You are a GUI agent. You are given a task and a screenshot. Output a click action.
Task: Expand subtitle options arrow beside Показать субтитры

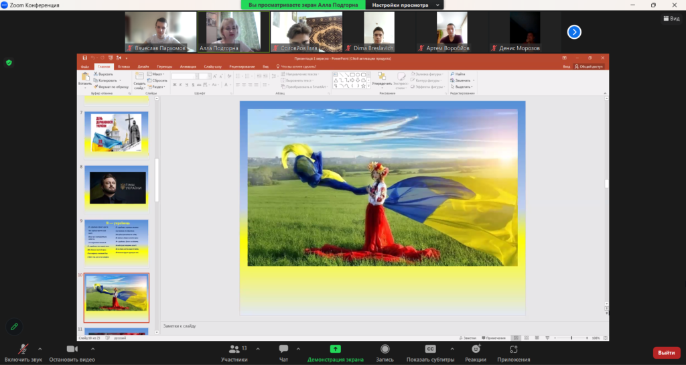[452, 349]
